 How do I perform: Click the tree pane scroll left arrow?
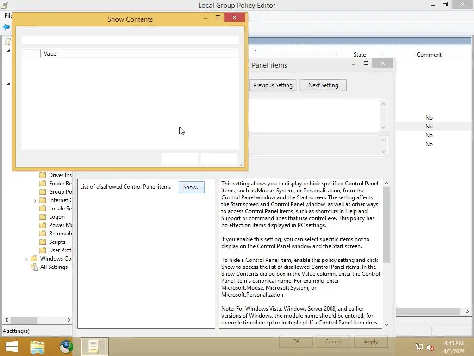pyautogui.click(x=6, y=320)
